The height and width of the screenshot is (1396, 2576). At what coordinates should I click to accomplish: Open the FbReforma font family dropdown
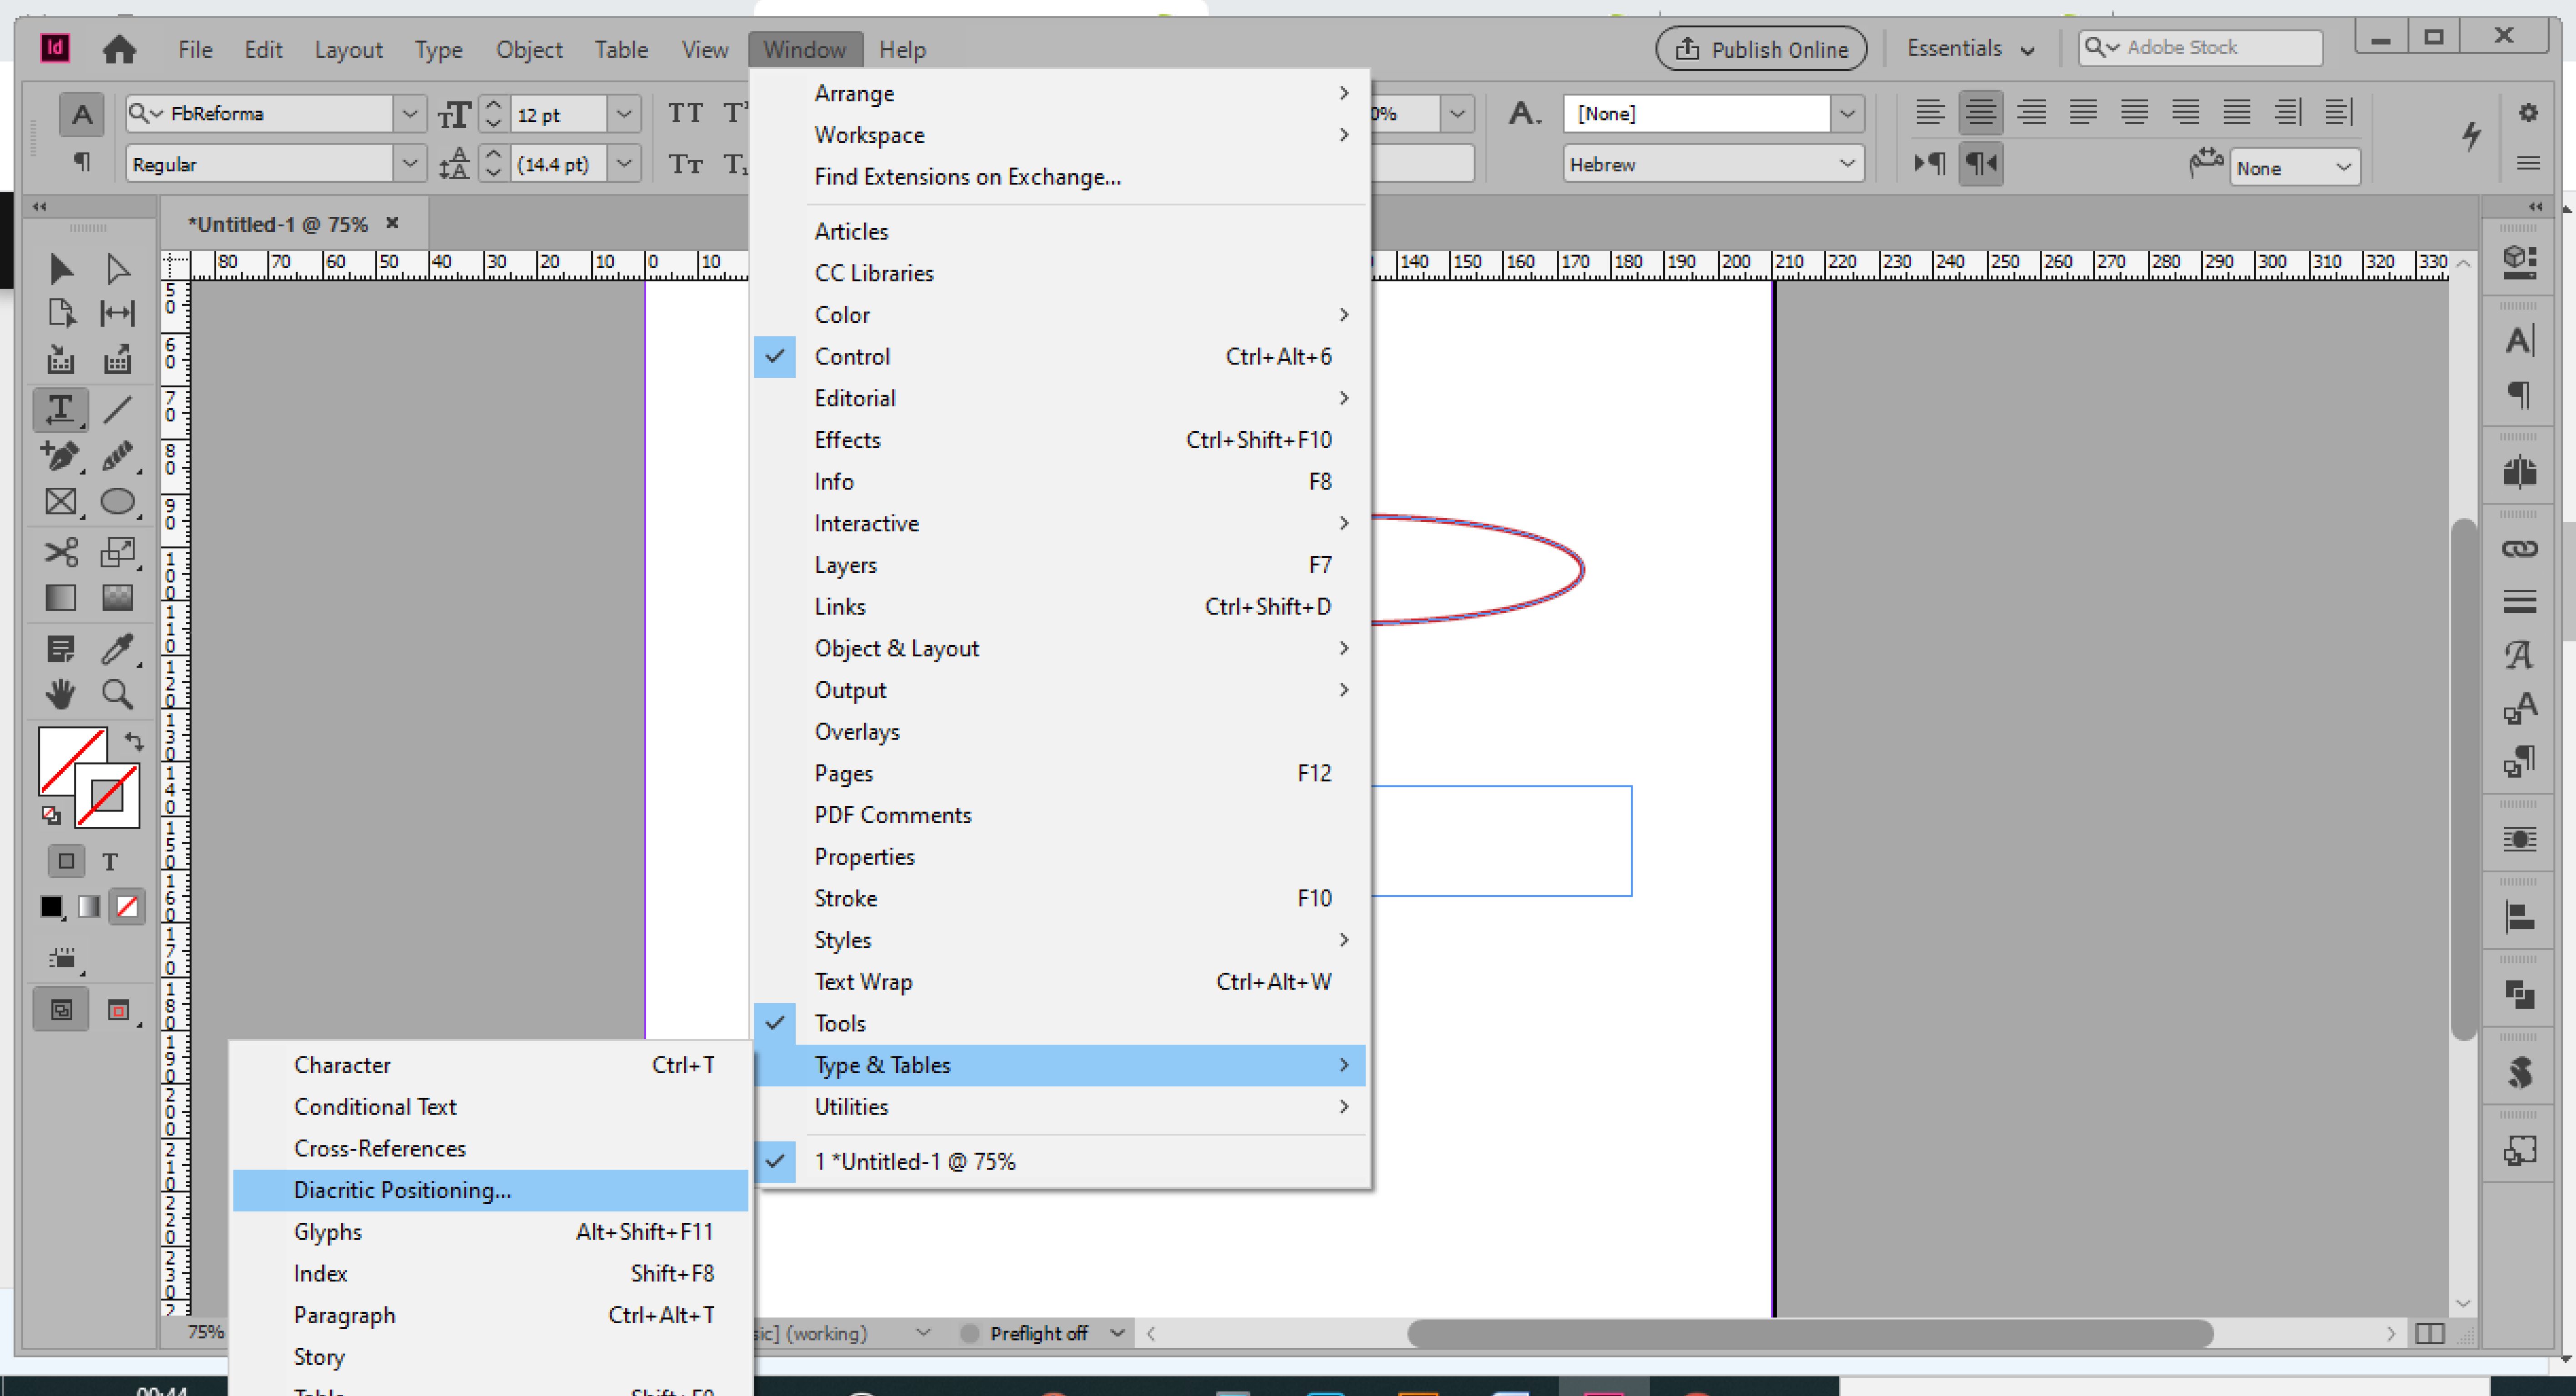pyautogui.click(x=409, y=114)
